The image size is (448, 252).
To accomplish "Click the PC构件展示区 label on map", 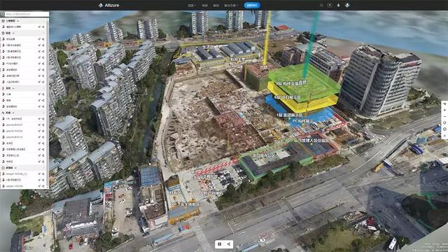I will pos(303,121).
